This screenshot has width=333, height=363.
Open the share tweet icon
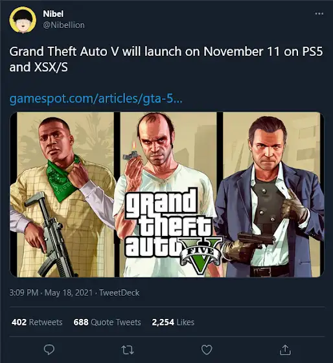[285, 349]
